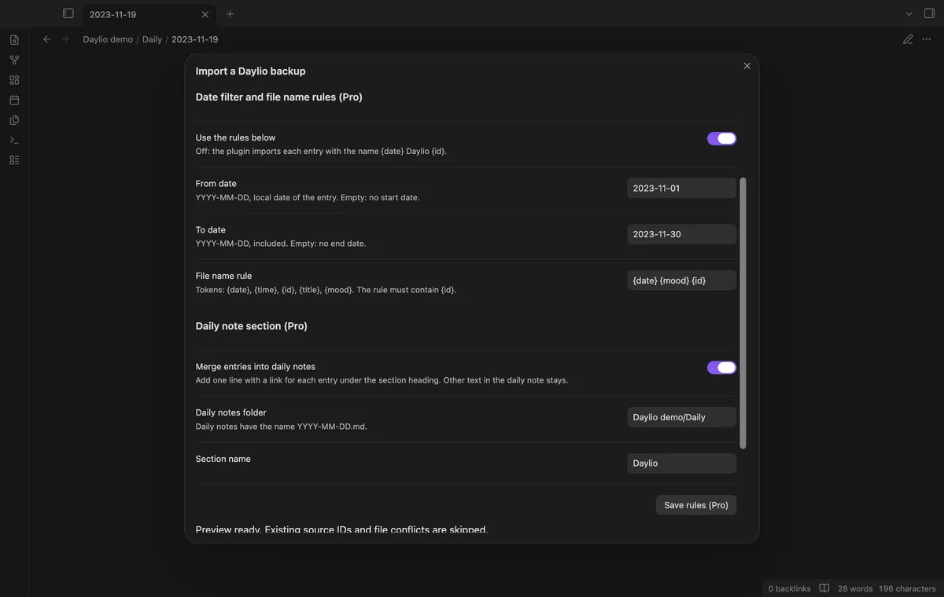Close the 2023-11-19 tab

(x=205, y=14)
